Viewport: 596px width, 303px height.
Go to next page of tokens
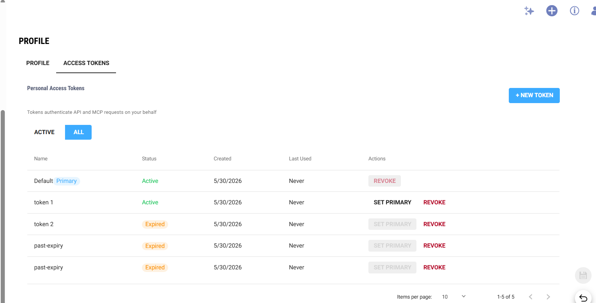[x=548, y=297]
